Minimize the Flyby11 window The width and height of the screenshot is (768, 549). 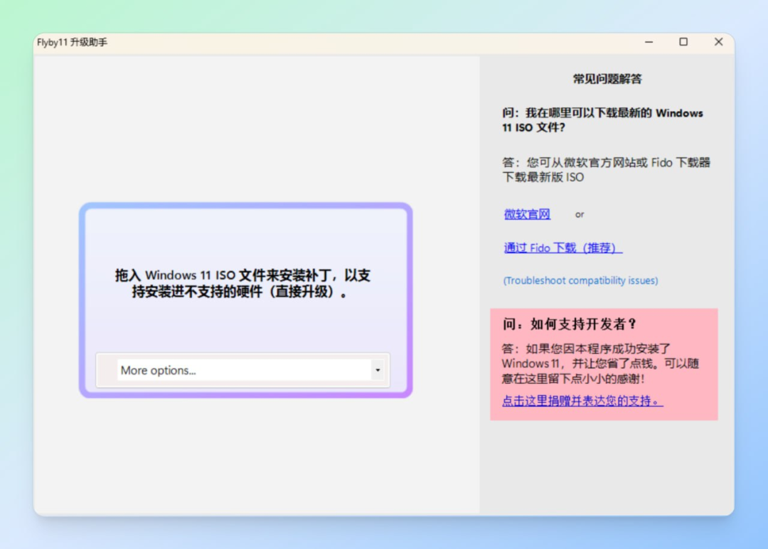coord(649,42)
